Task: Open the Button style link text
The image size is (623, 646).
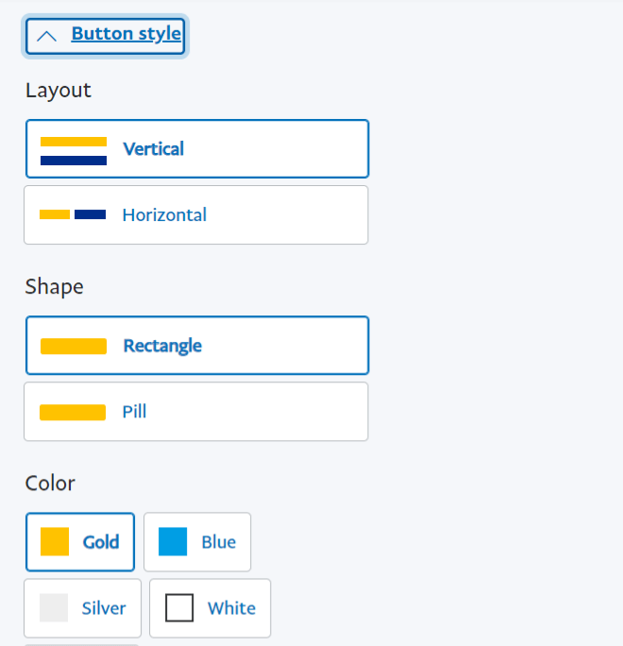Action: tap(126, 34)
